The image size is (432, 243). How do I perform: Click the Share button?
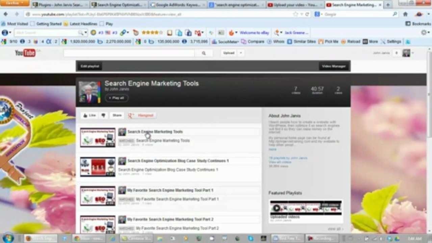[117, 115]
